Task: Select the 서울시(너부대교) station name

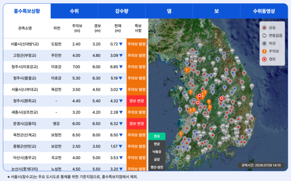Action: click(x=25, y=90)
